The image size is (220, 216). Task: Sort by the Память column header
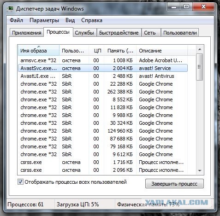click(x=120, y=51)
